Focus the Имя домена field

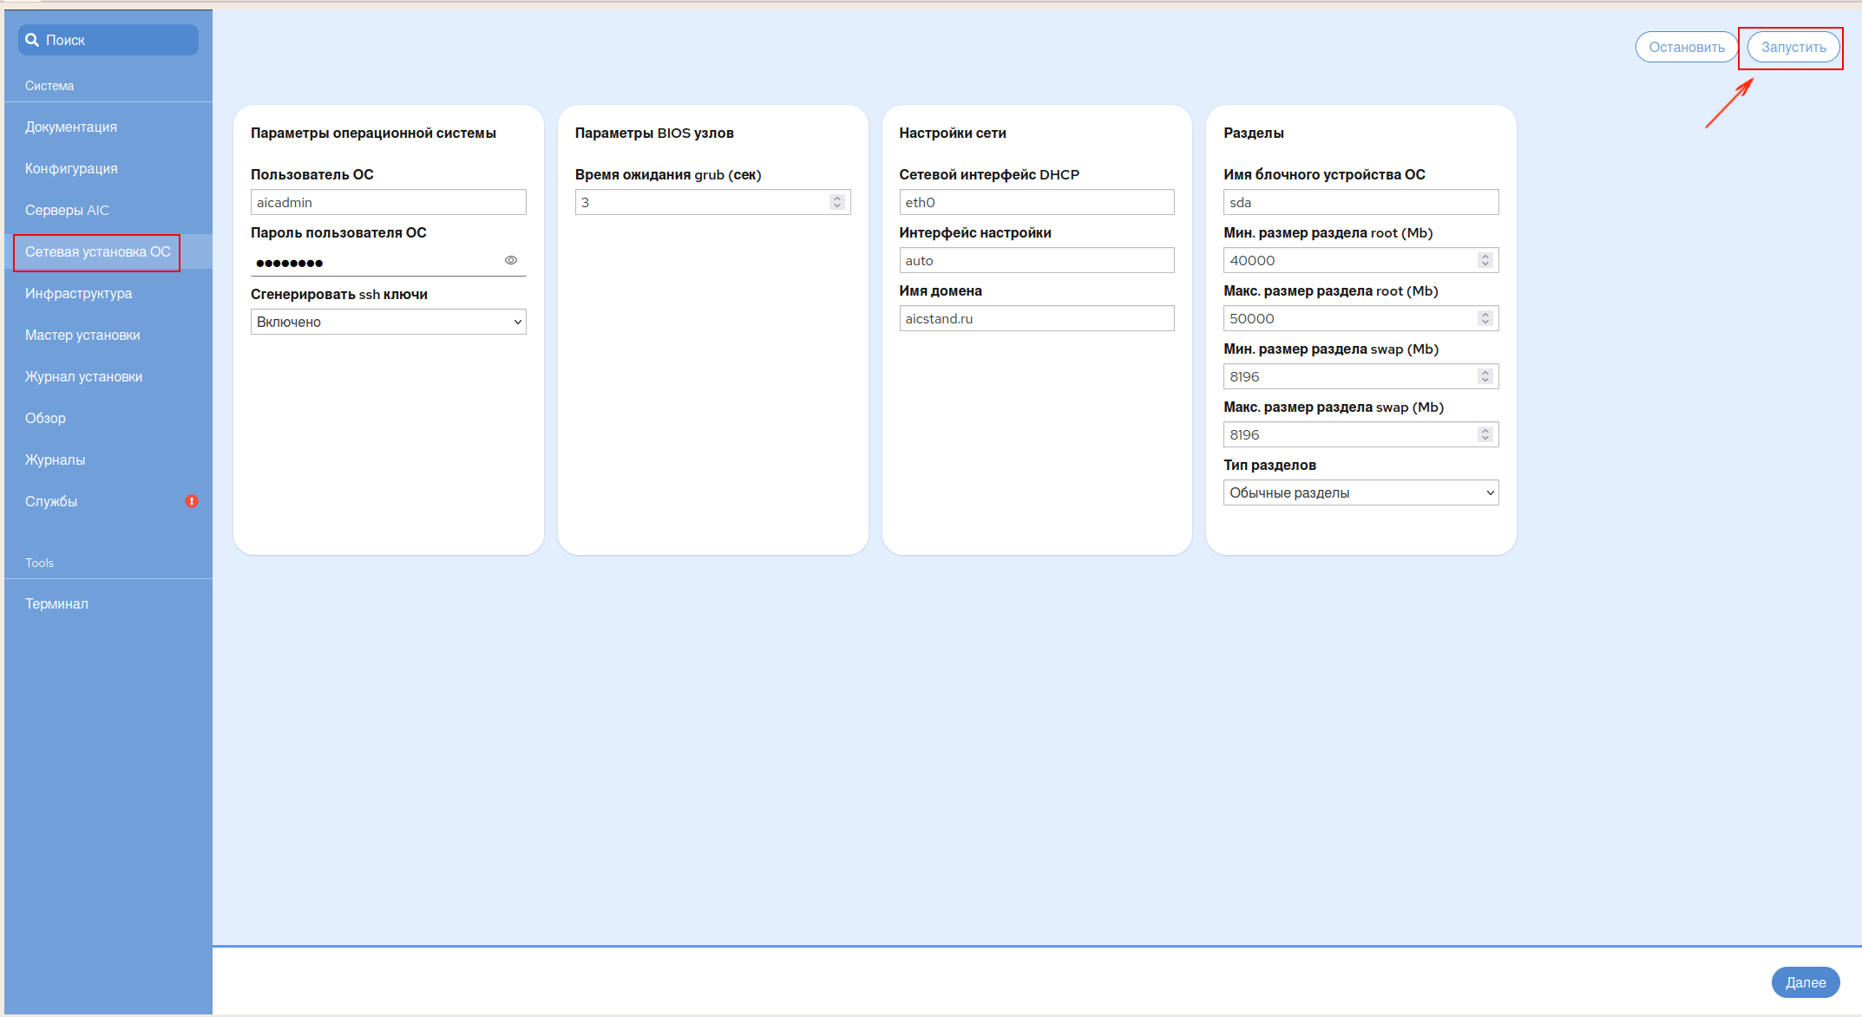1037,318
